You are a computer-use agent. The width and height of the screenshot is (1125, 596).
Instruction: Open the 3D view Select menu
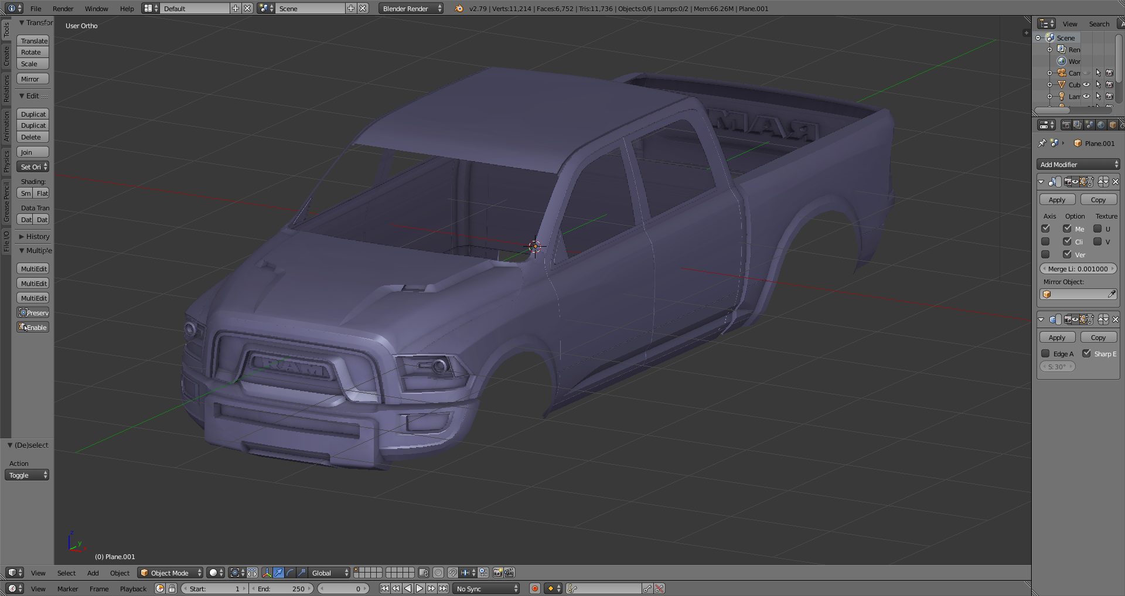[66, 573]
